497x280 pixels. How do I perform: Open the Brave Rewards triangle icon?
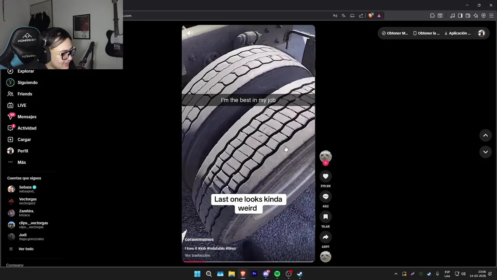pos(379,16)
